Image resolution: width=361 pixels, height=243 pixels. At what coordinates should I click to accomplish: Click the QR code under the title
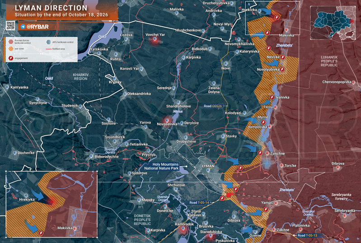[10, 26]
